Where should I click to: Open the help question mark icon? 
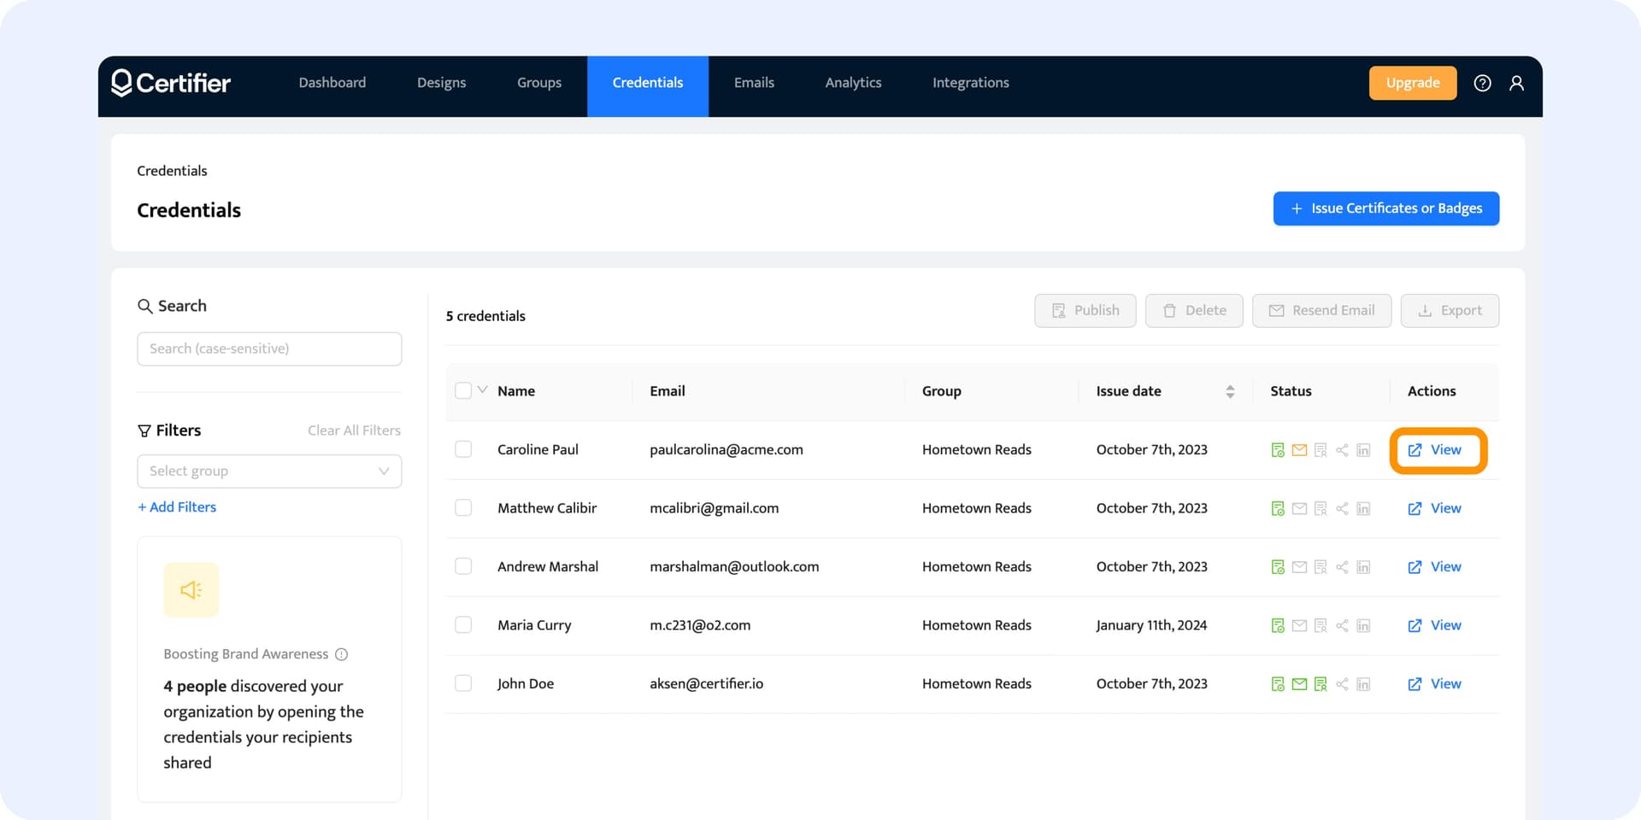[1482, 83]
